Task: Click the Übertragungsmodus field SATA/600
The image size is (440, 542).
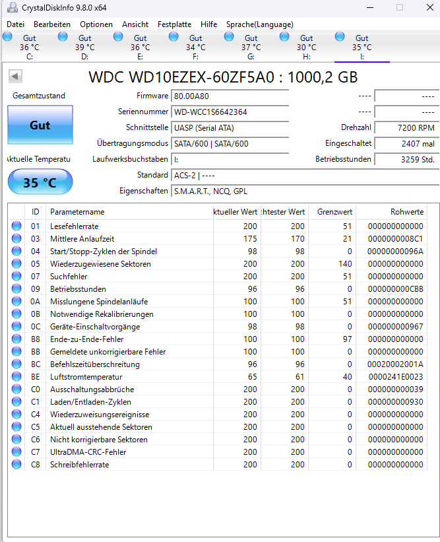Action: pyautogui.click(x=230, y=144)
